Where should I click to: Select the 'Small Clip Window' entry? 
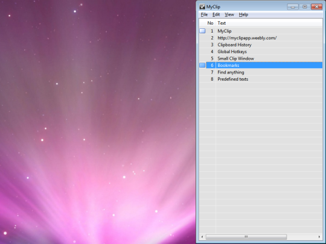236,58
